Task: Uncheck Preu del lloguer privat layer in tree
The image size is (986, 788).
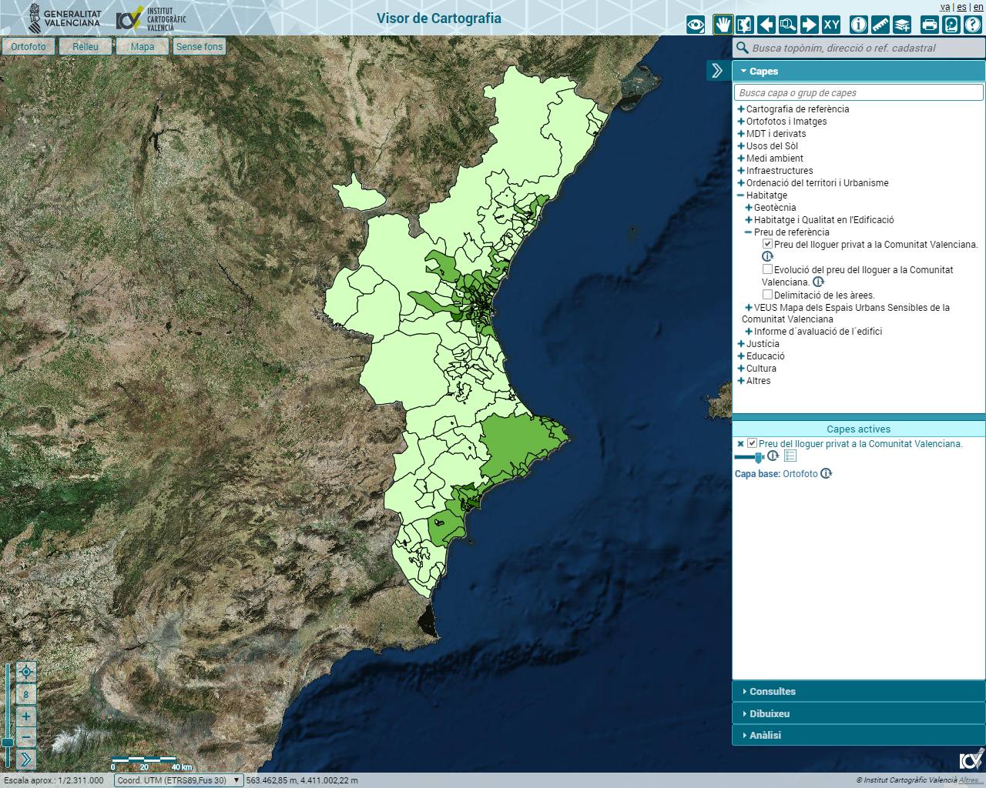Action: point(767,244)
